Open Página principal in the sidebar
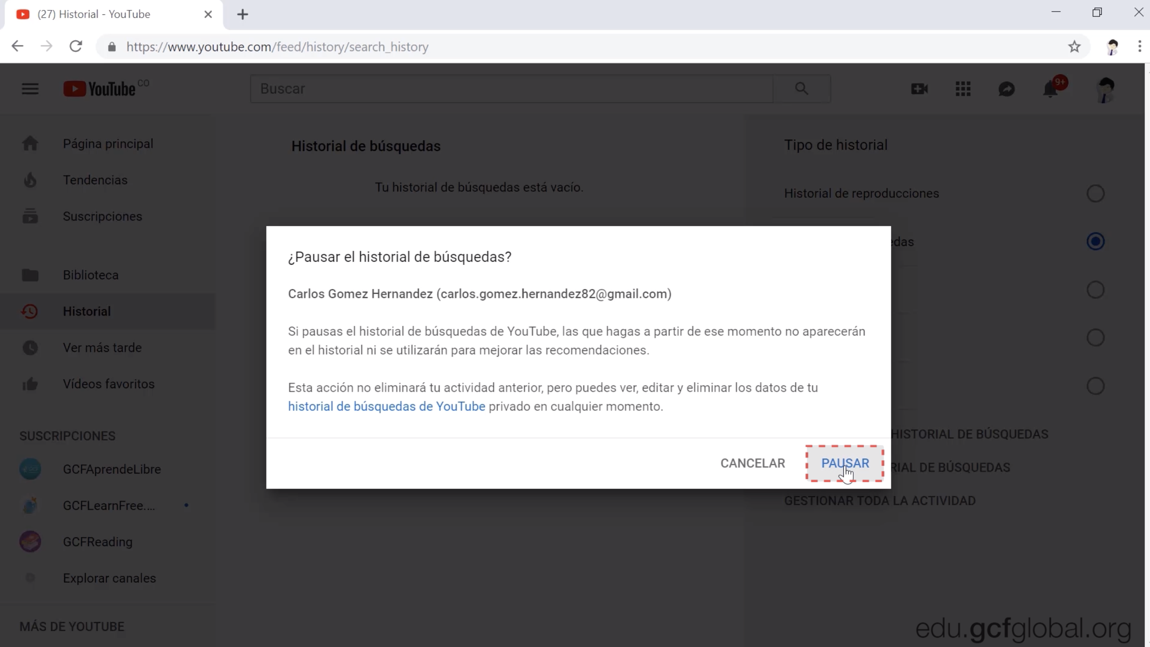 point(108,144)
